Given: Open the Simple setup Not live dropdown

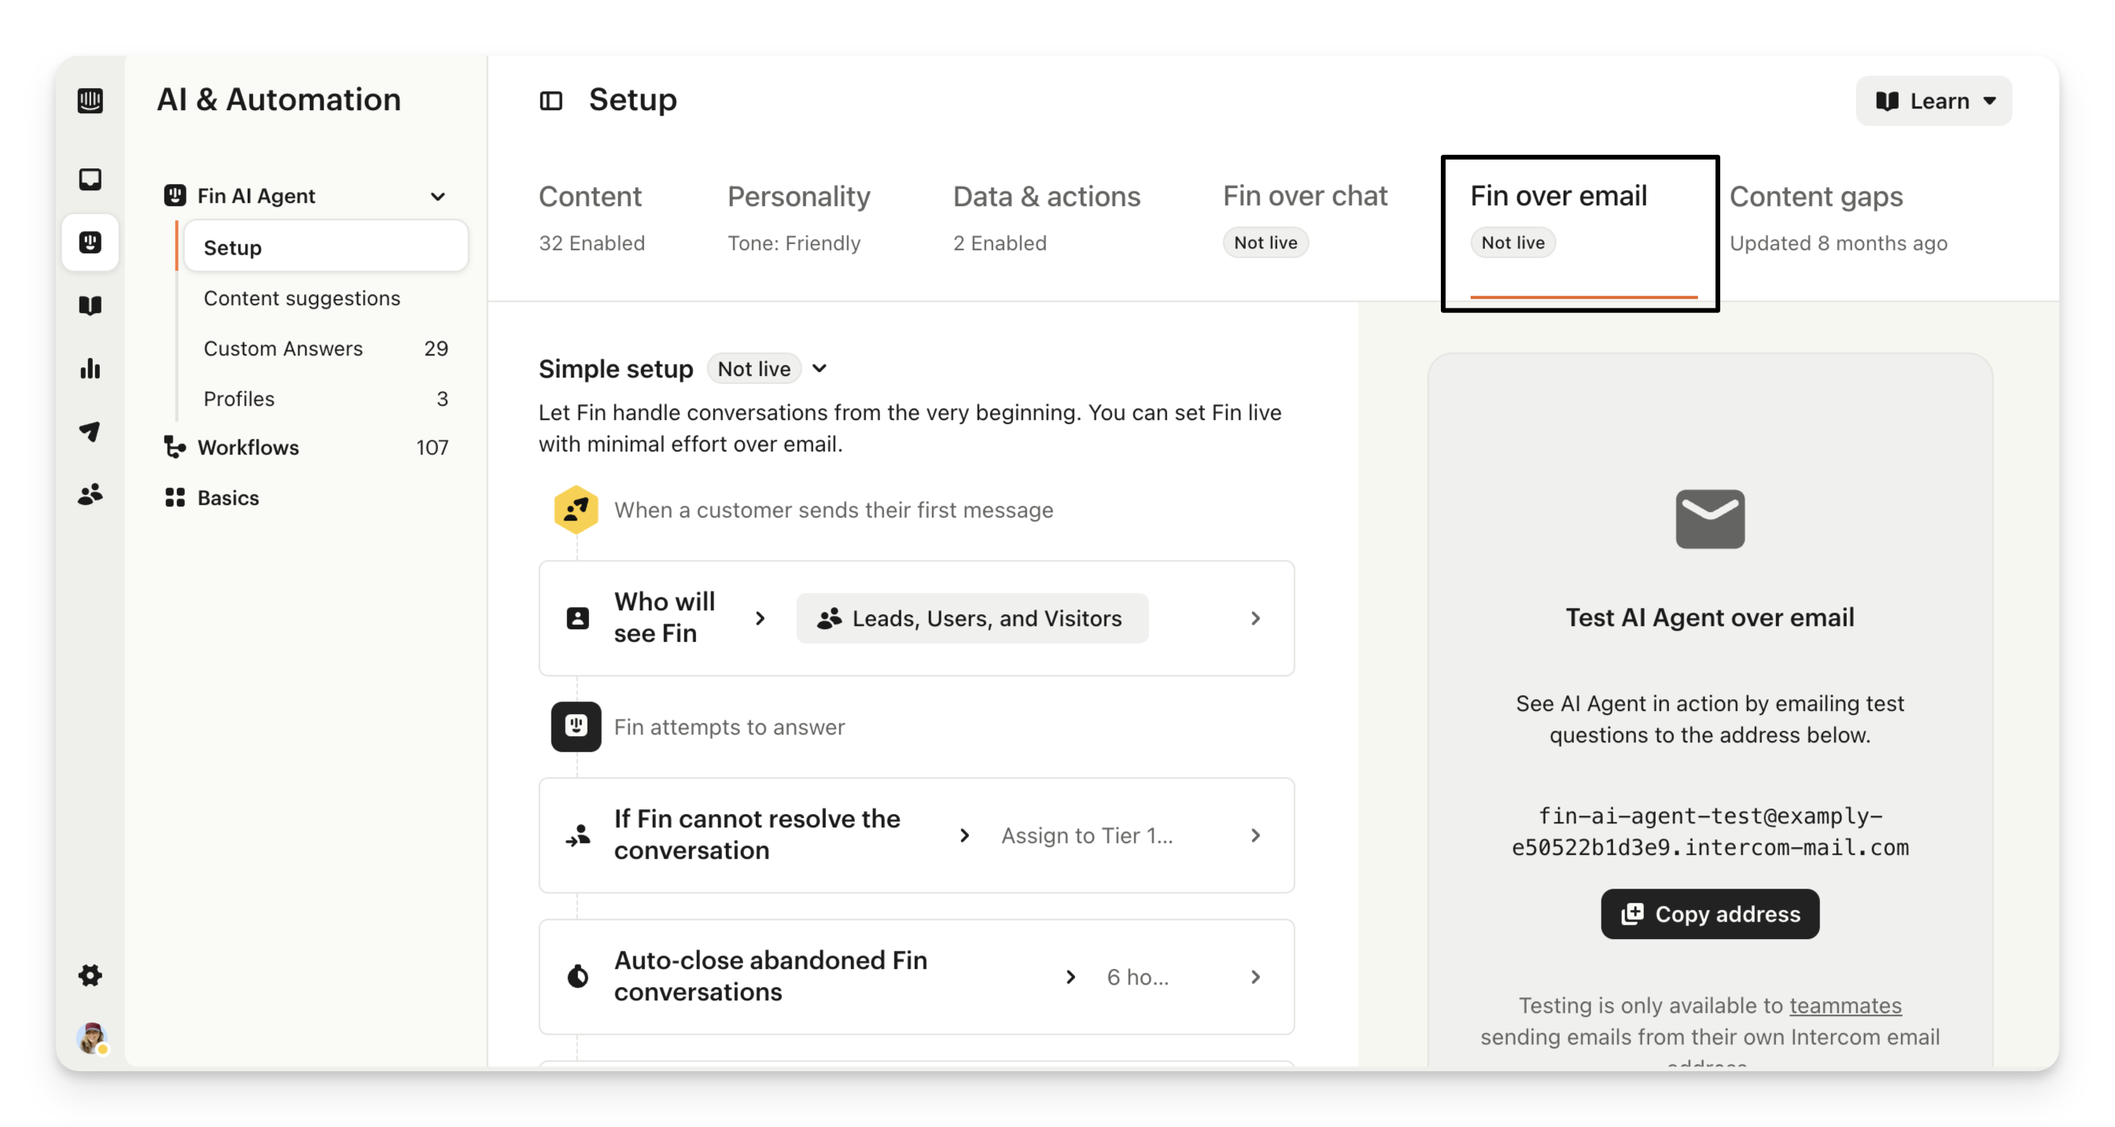Looking at the screenshot, I should coord(819,369).
